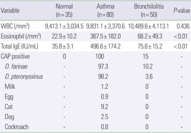Click the D. pteronyssinus row label
The width and height of the screenshot is (191, 133).
[24, 76]
